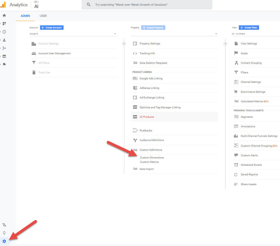Click the Create View button
Screen dimensions: 280x246
coord(249,28)
